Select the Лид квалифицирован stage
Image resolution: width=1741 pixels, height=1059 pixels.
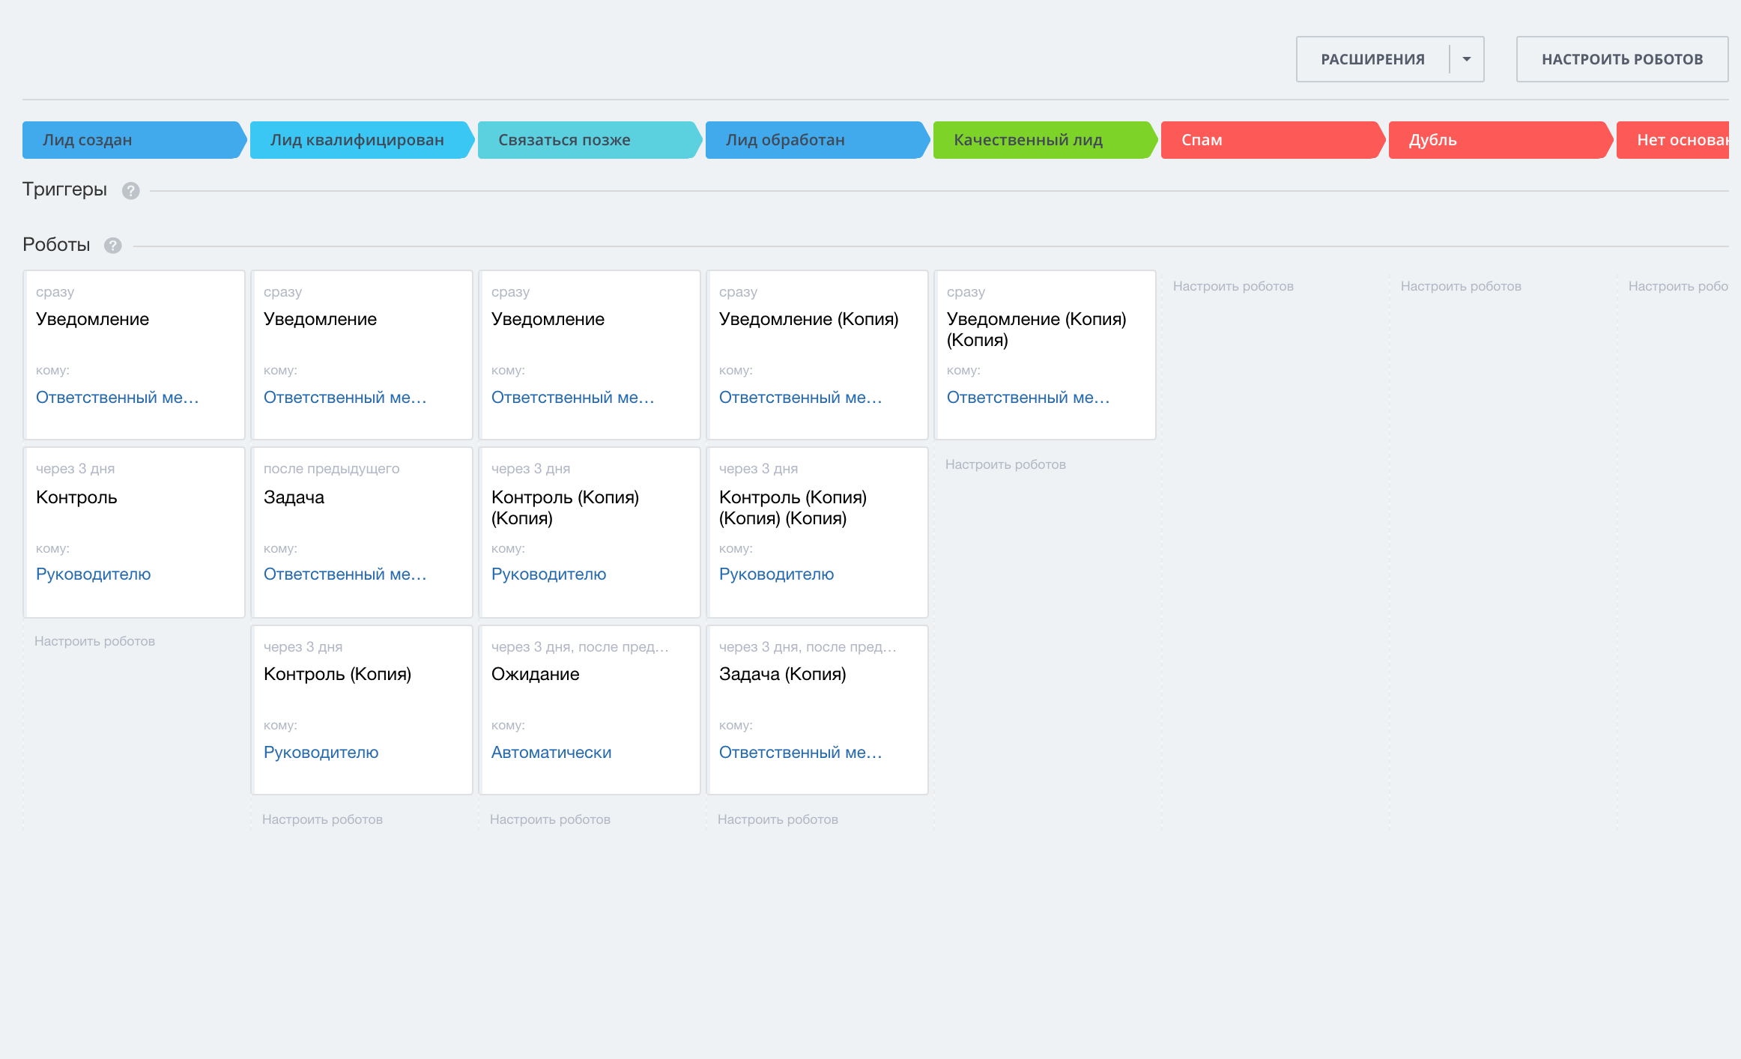358,140
